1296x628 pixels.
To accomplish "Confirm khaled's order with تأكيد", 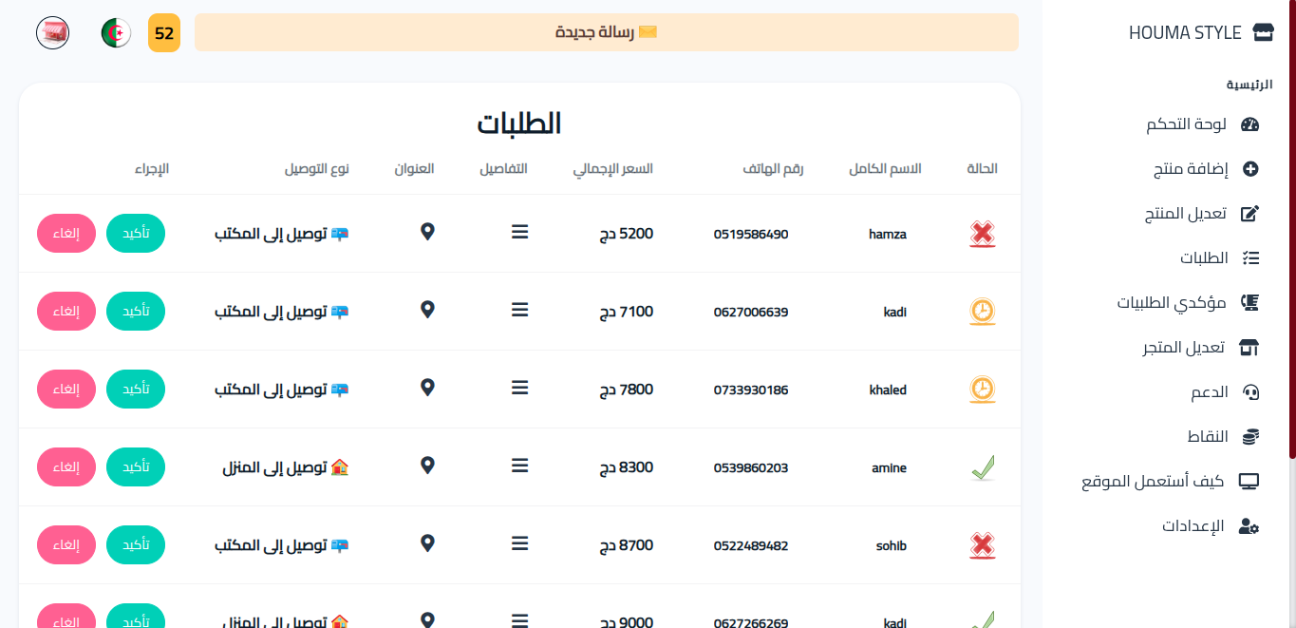I will (136, 390).
